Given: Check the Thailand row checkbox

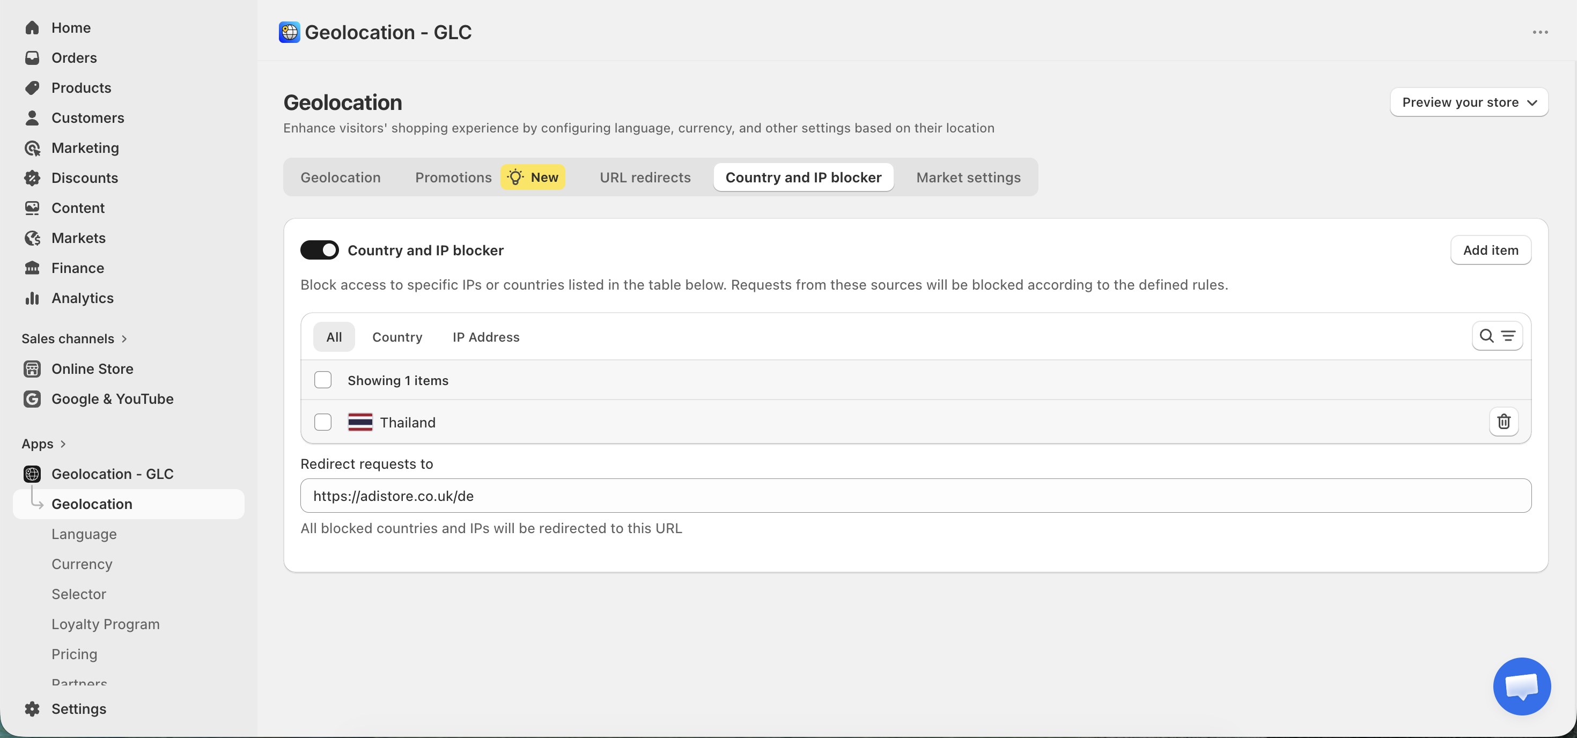Looking at the screenshot, I should coord(322,422).
